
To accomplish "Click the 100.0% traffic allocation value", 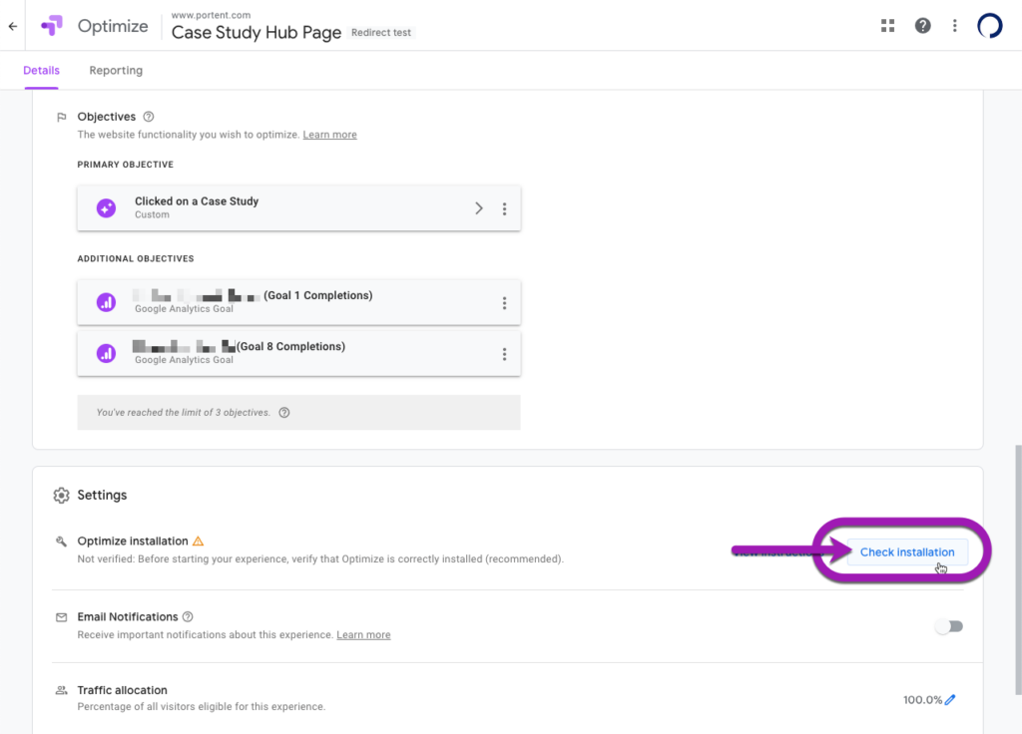I will click(x=922, y=699).
